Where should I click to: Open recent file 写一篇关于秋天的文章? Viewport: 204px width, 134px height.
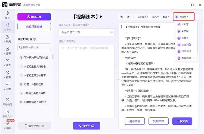pyautogui.click(x=34, y=58)
